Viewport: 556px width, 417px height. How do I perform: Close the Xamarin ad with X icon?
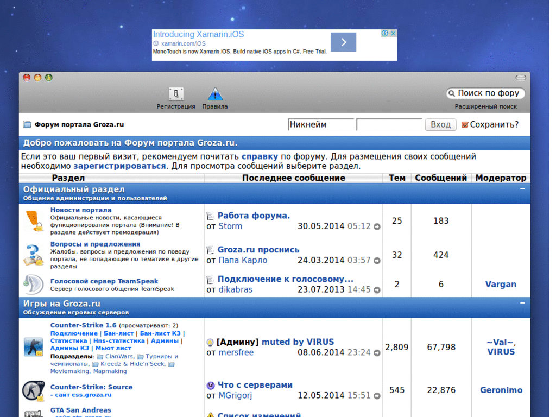pyautogui.click(x=393, y=33)
